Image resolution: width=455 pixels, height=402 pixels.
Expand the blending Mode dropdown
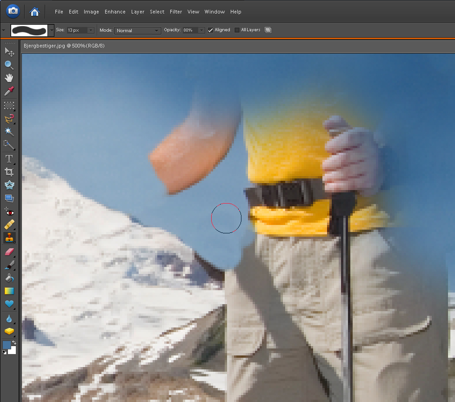[x=137, y=30]
